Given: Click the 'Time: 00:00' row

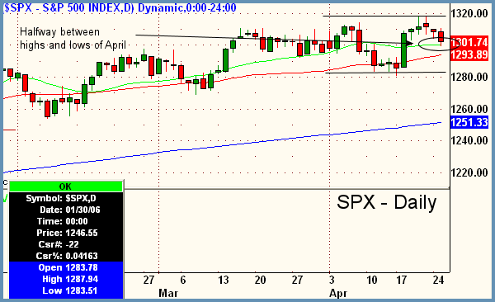Looking at the screenshot, I should click(66, 221).
